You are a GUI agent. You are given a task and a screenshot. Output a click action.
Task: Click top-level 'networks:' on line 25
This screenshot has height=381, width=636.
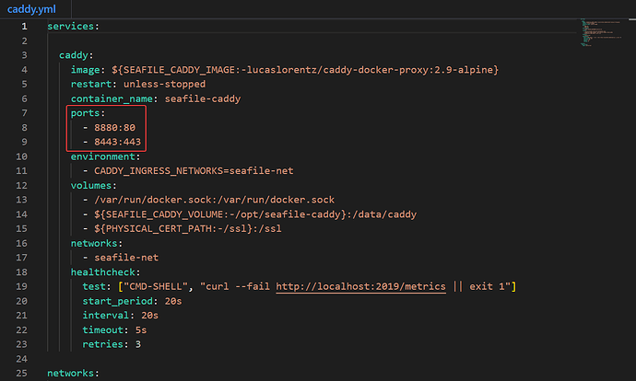[x=74, y=373]
